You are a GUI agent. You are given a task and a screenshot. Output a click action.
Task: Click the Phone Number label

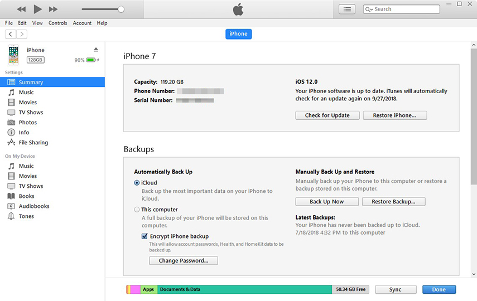point(154,91)
